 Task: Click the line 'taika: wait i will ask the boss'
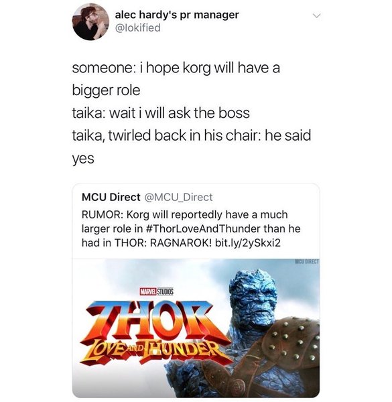pyautogui.click(x=161, y=113)
